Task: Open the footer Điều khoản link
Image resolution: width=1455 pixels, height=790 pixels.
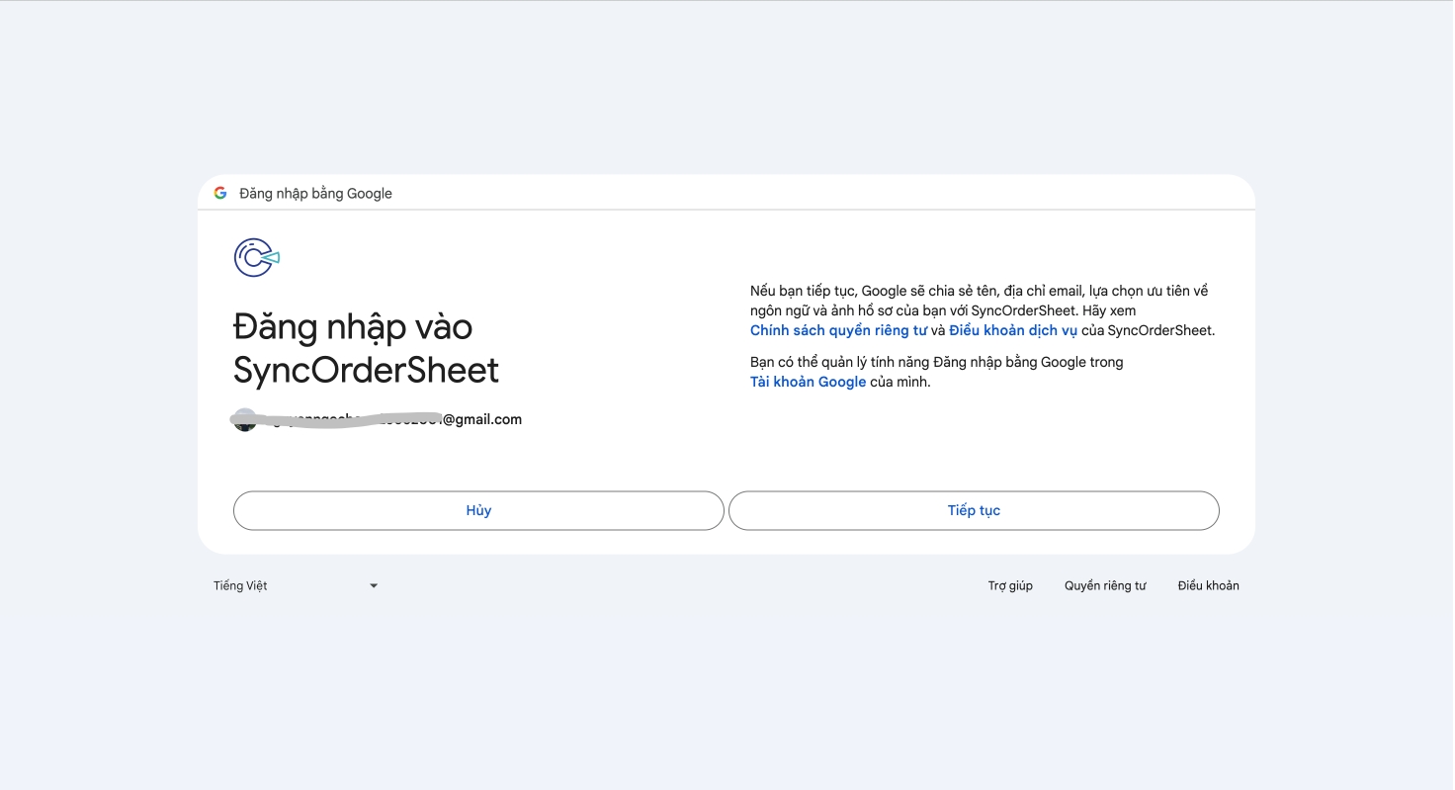Action: pos(1208,586)
